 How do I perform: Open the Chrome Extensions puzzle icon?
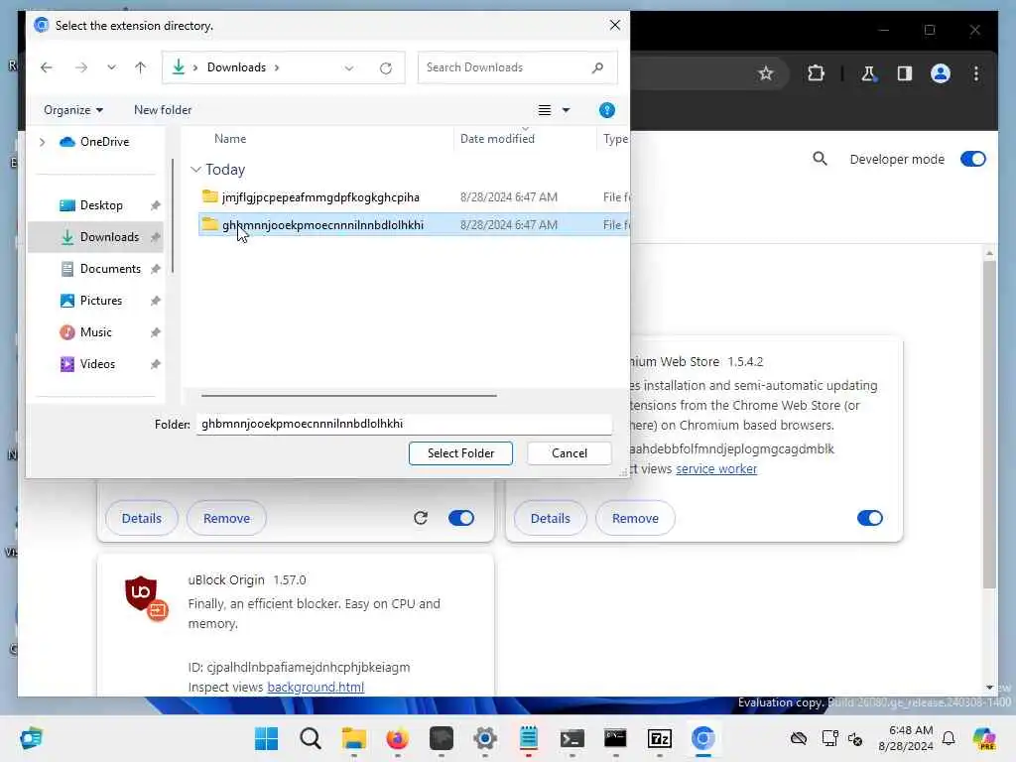pos(816,73)
